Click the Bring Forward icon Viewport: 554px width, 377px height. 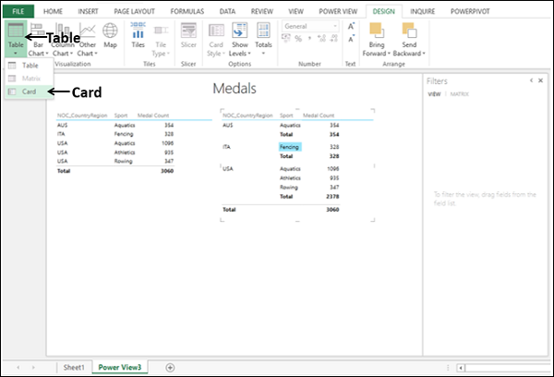[x=377, y=39]
